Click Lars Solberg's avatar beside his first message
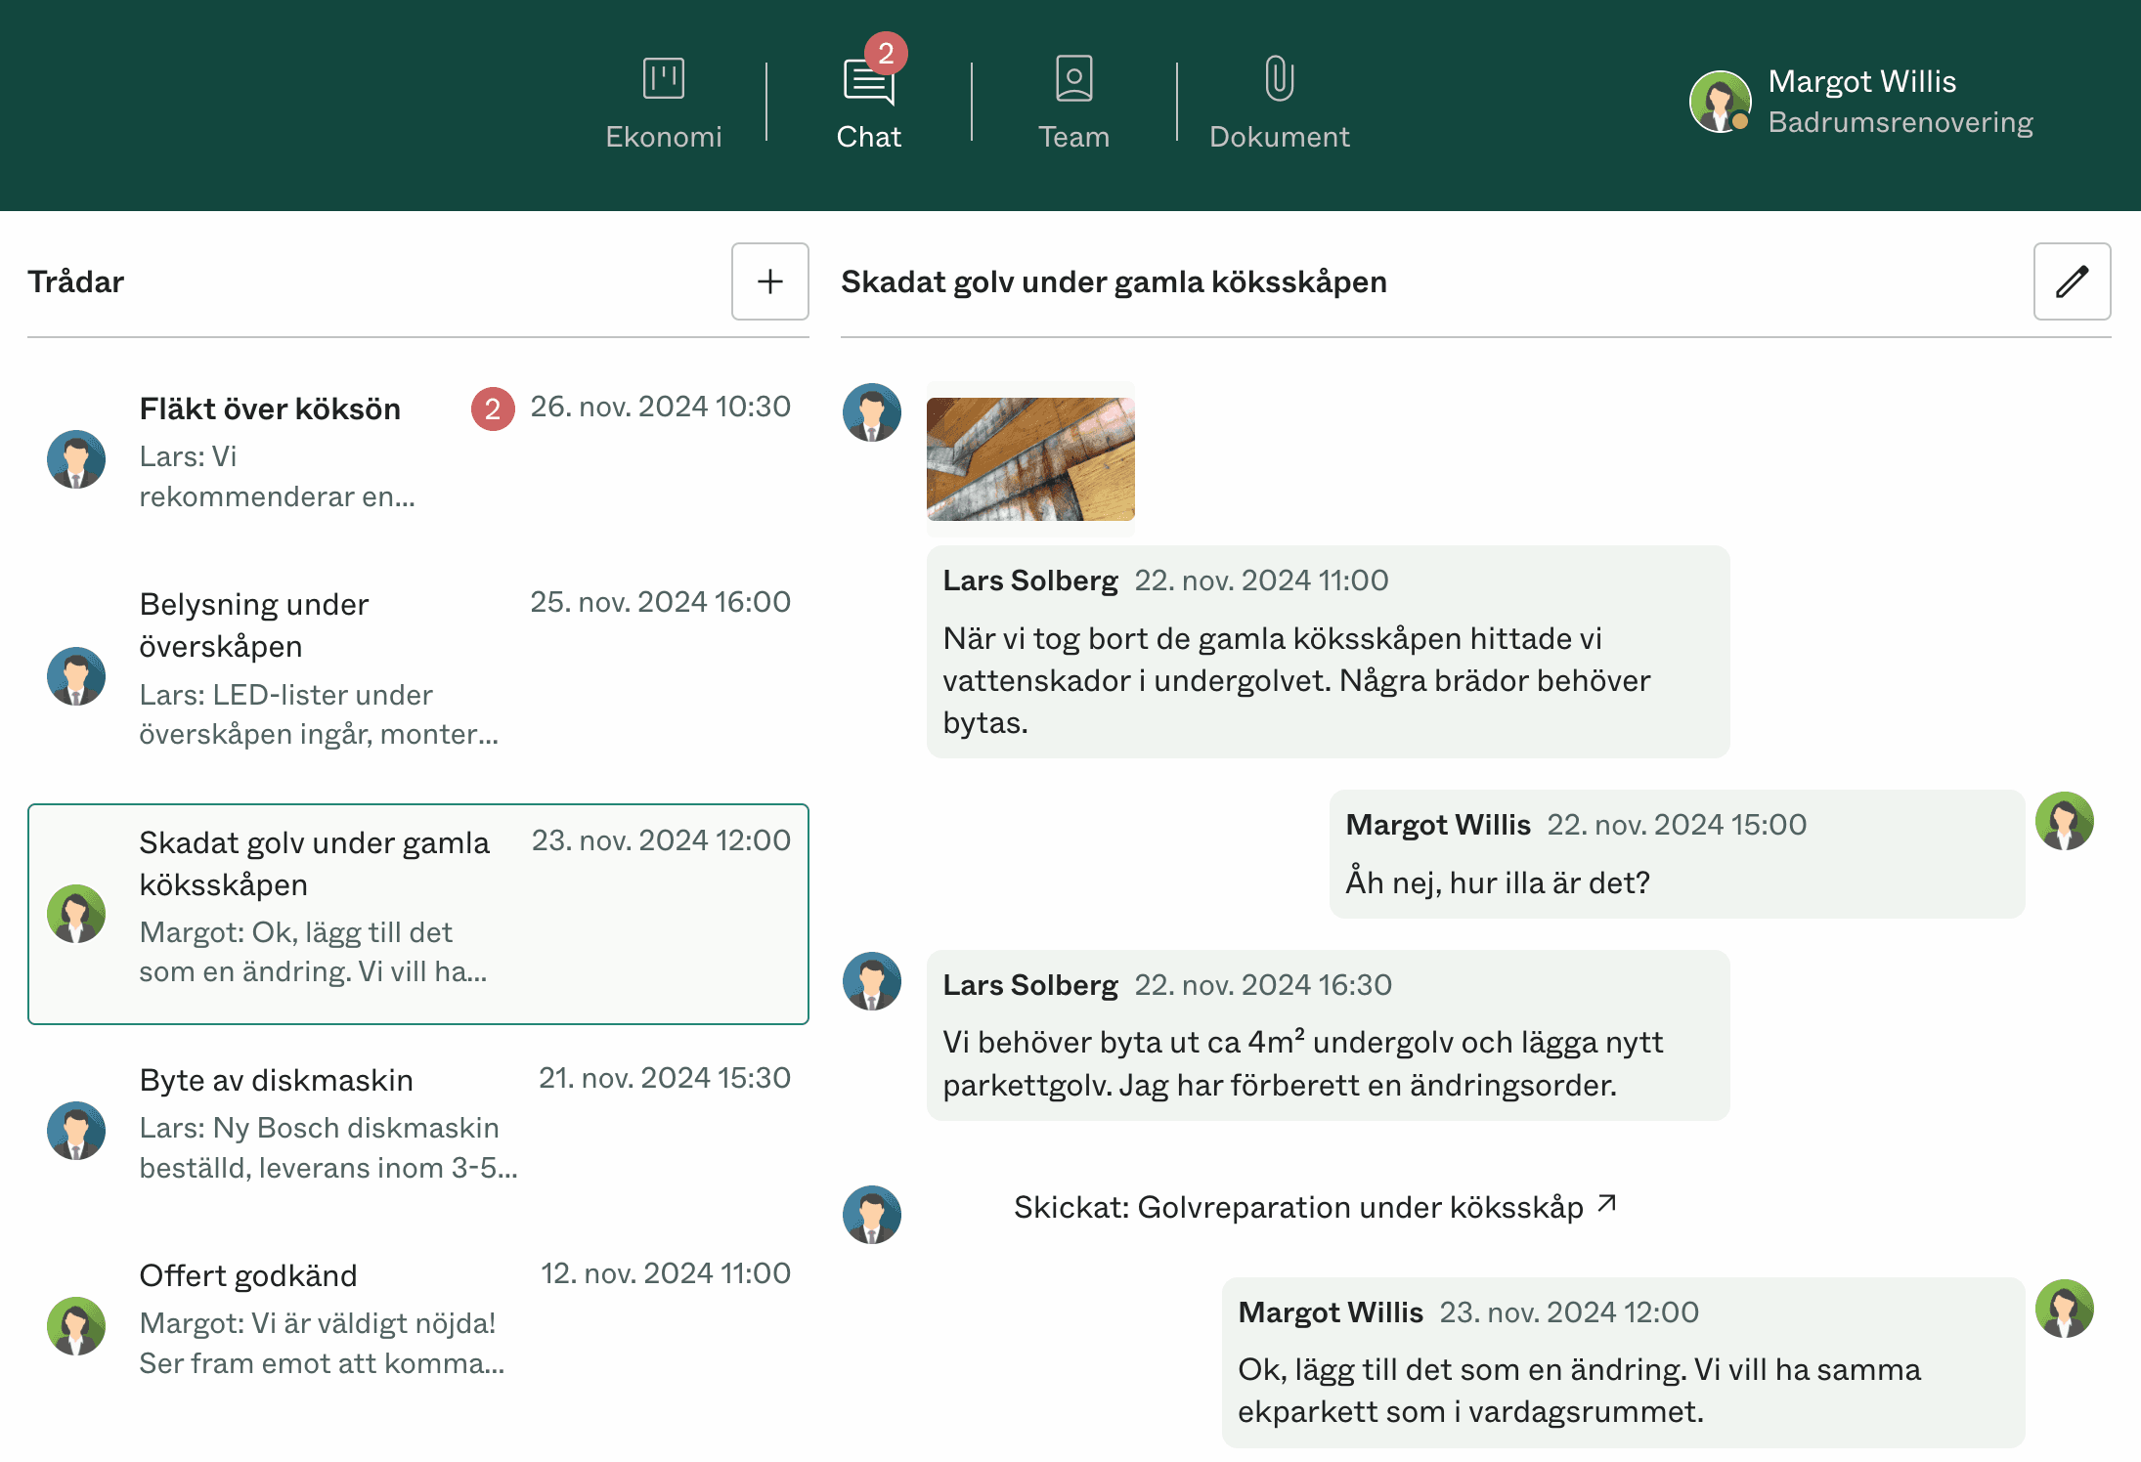The image size is (2141, 1462). click(x=871, y=412)
